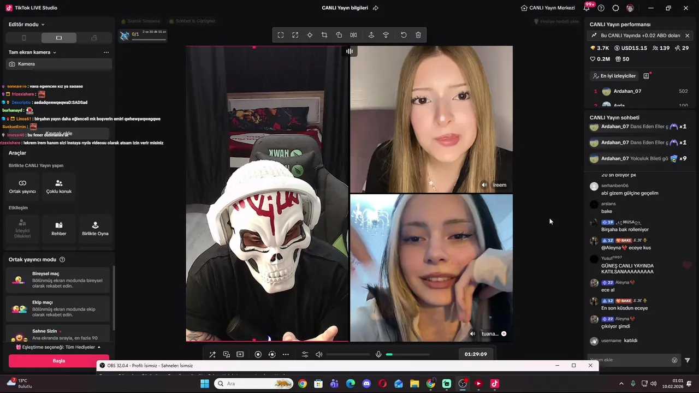Click the Çoklu konuk button

59,187
